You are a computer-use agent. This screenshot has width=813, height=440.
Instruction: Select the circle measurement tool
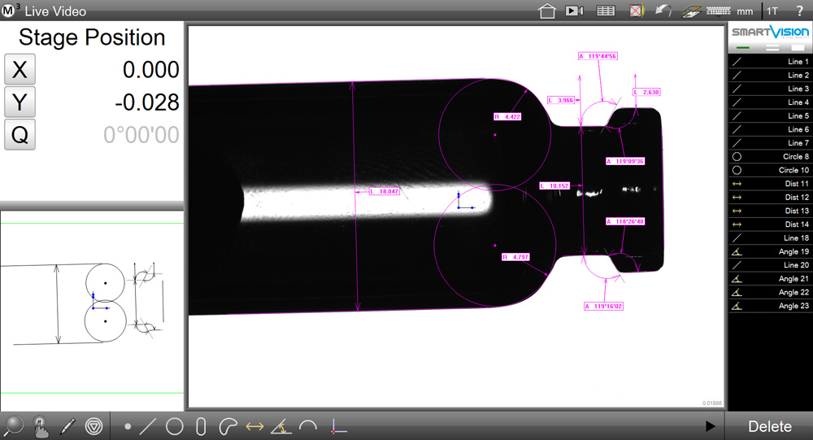click(x=174, y=425)
